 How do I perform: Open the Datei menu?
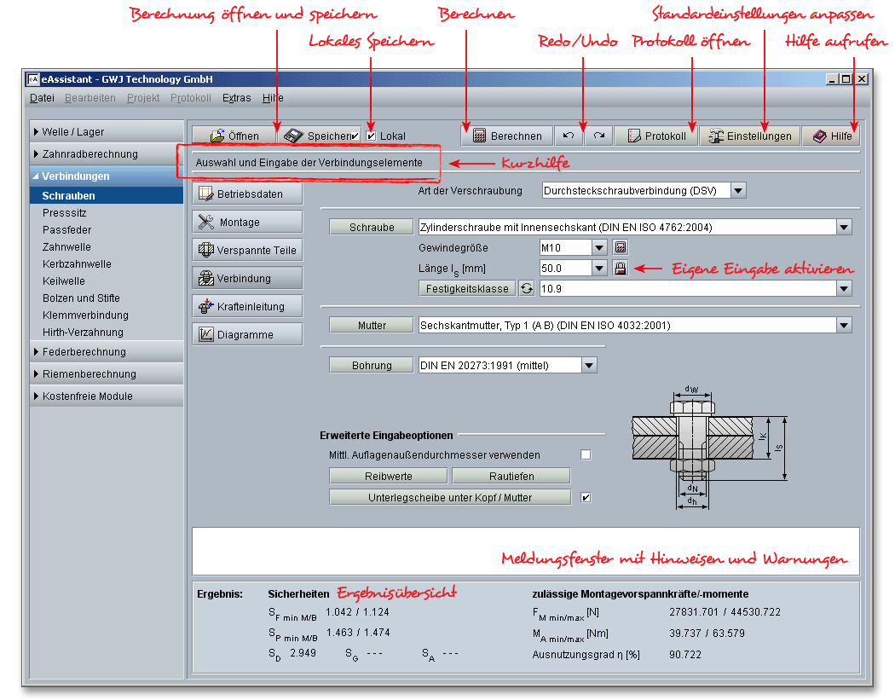[x=42, y=98]
